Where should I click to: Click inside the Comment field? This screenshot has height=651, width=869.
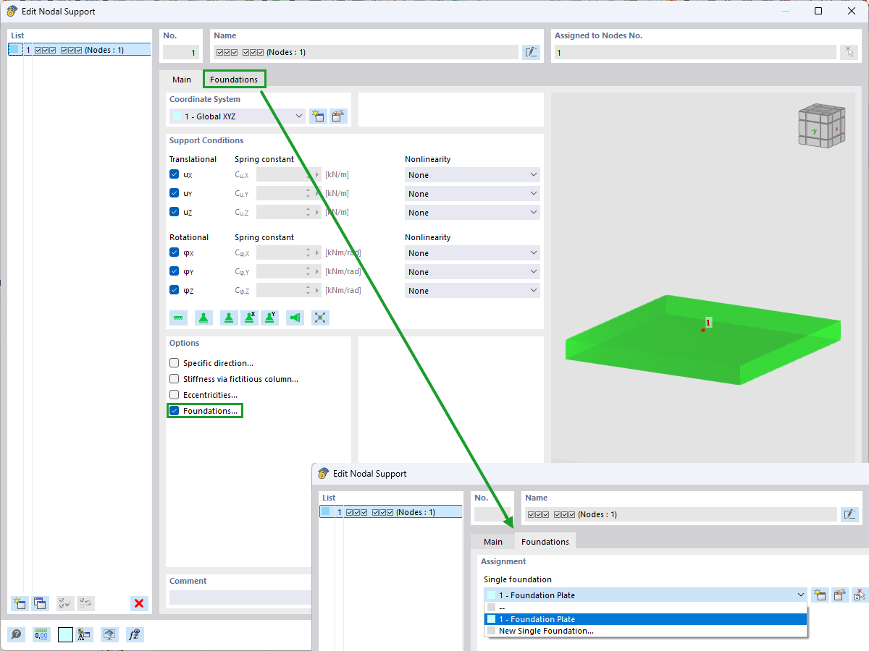238,597
